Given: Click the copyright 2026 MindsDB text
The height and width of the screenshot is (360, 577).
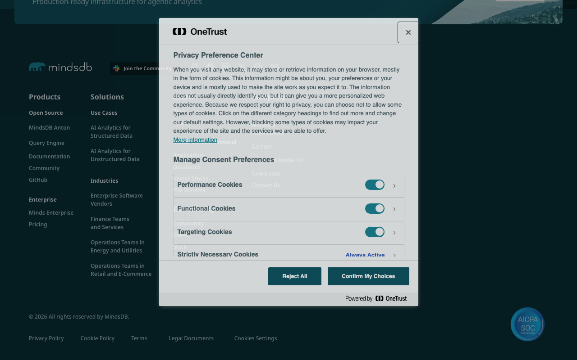Looking at the screenshot, I should [x=79, y=317].
